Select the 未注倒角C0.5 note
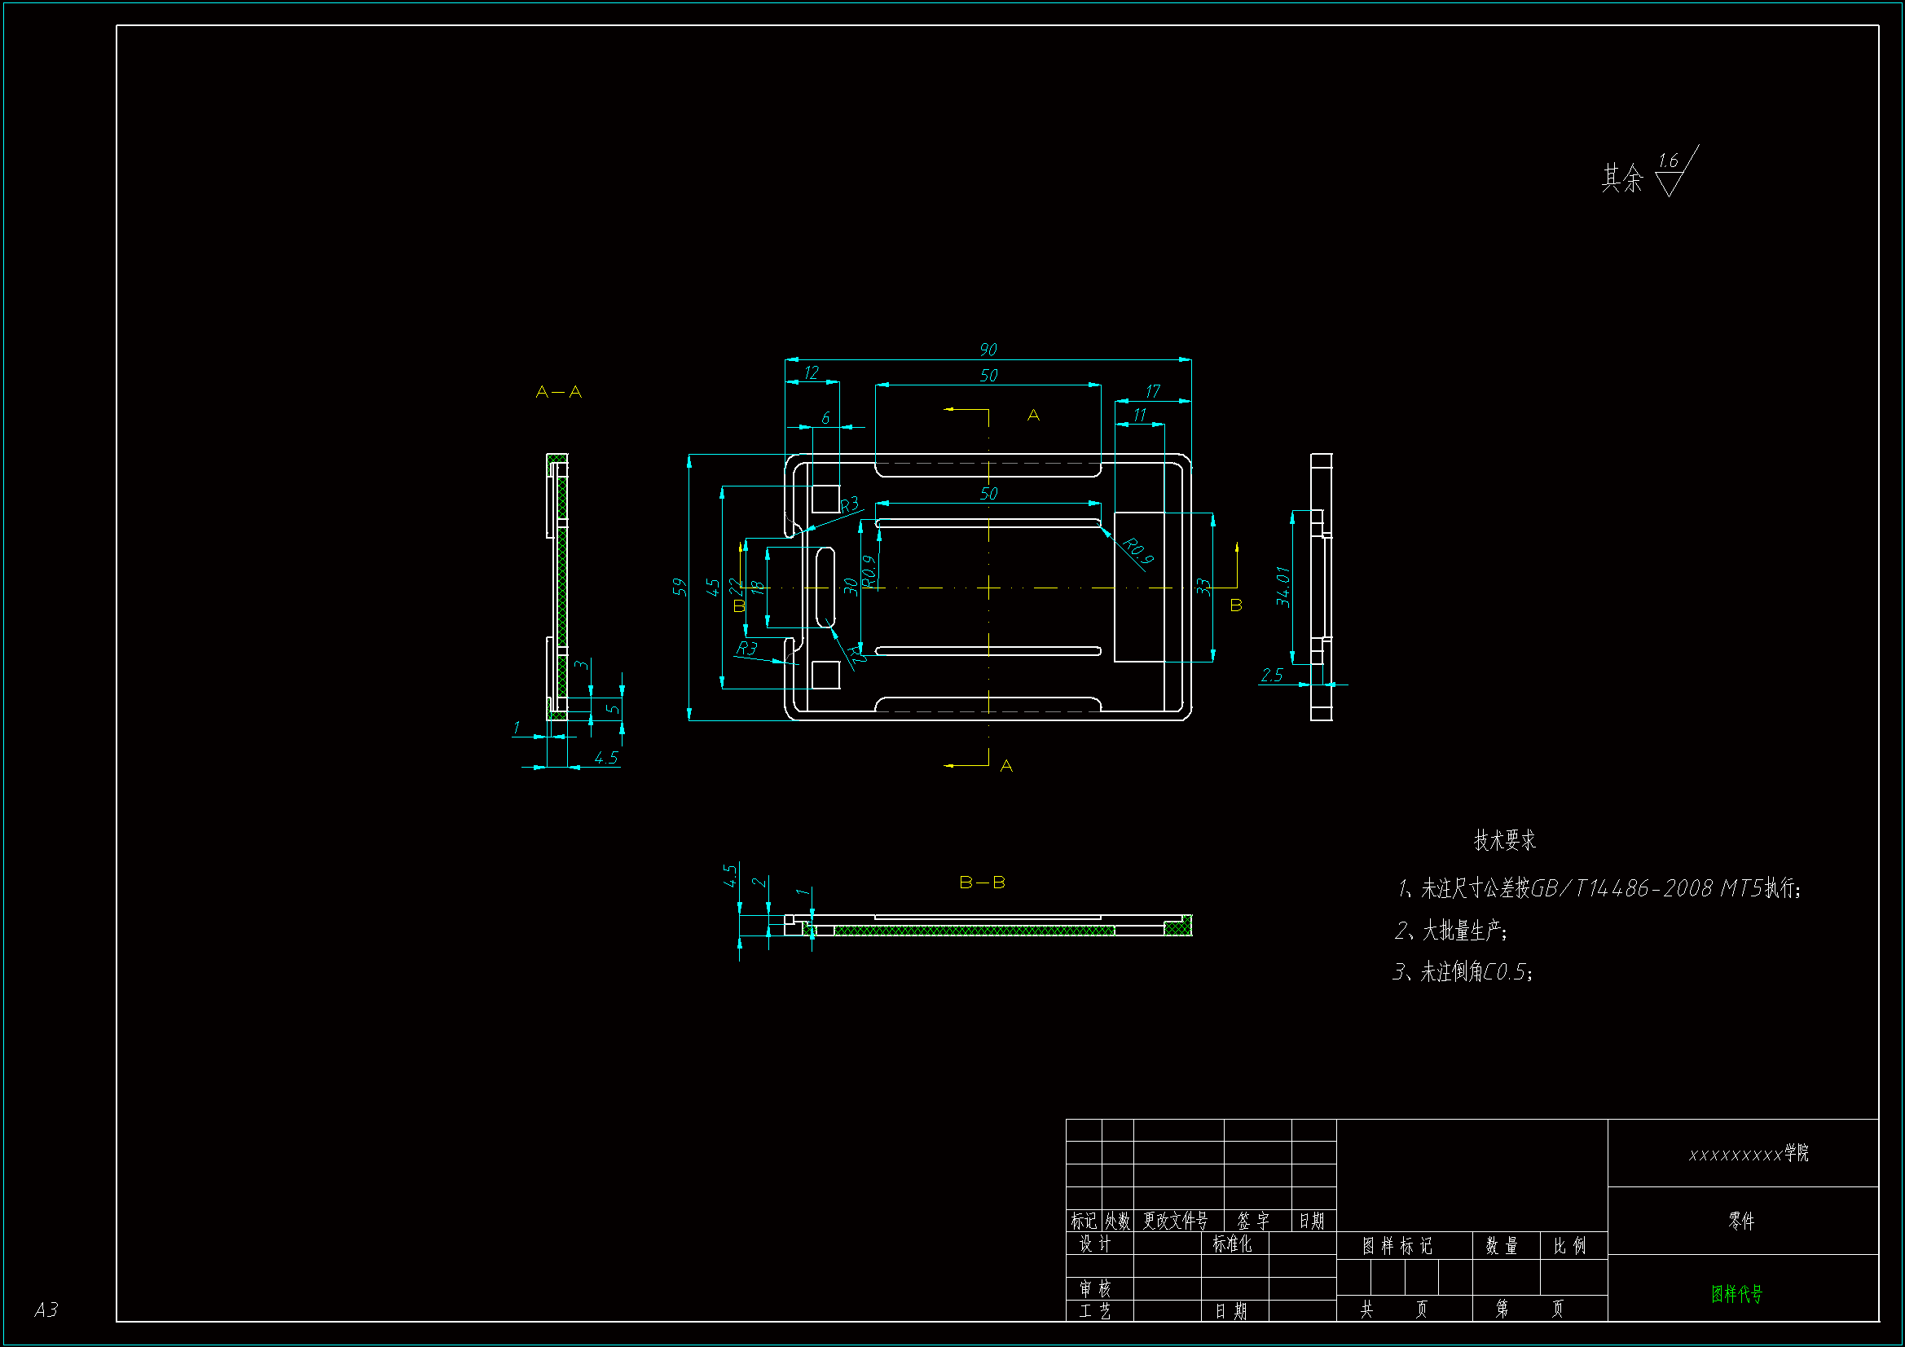The width and height of the screenshot is (1905, 1347). pos(1464,972)
